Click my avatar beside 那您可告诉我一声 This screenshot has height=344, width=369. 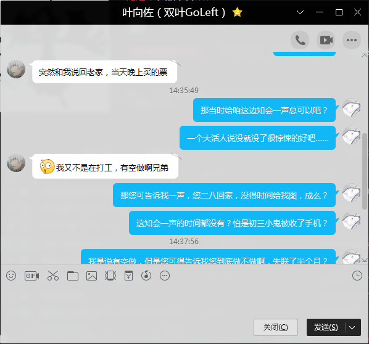[x=351, y=193]
